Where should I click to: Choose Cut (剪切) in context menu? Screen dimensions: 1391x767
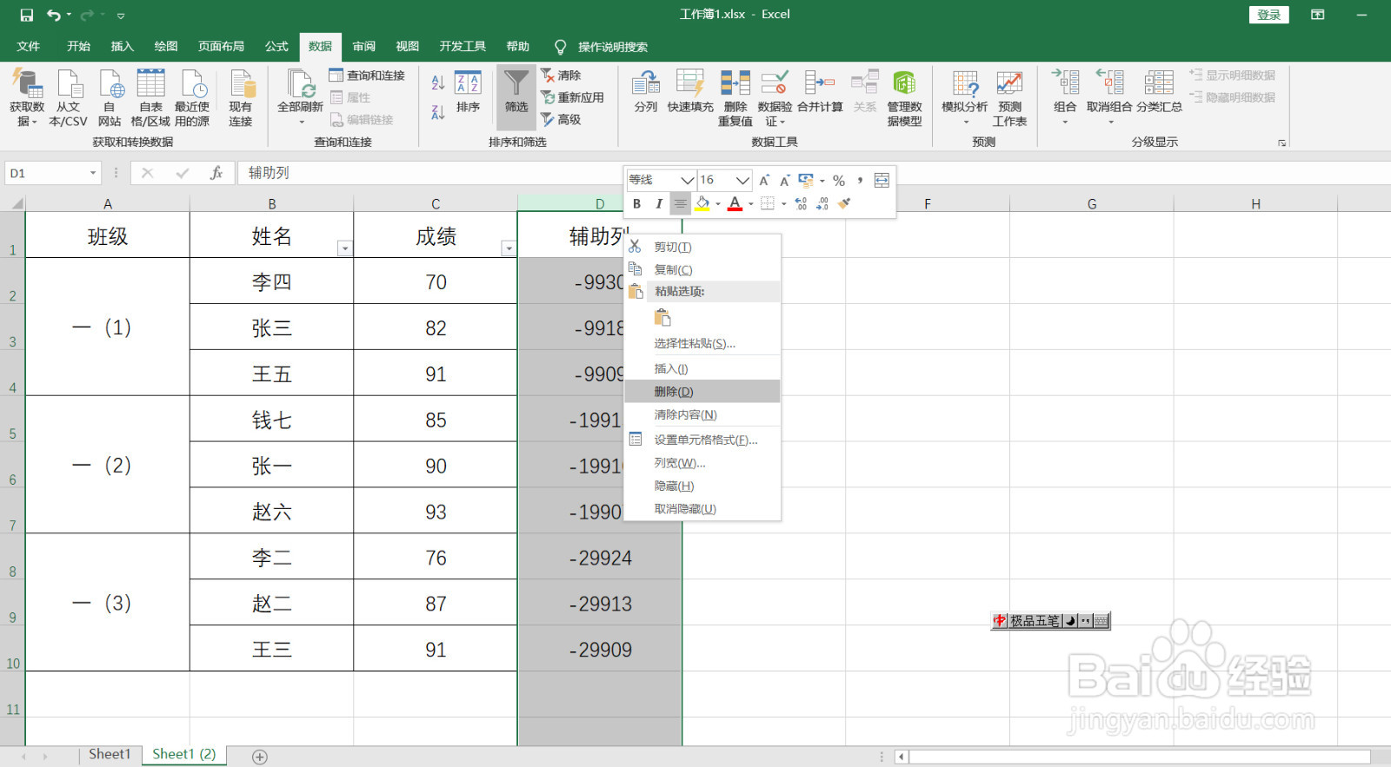[x=702, y=247]
